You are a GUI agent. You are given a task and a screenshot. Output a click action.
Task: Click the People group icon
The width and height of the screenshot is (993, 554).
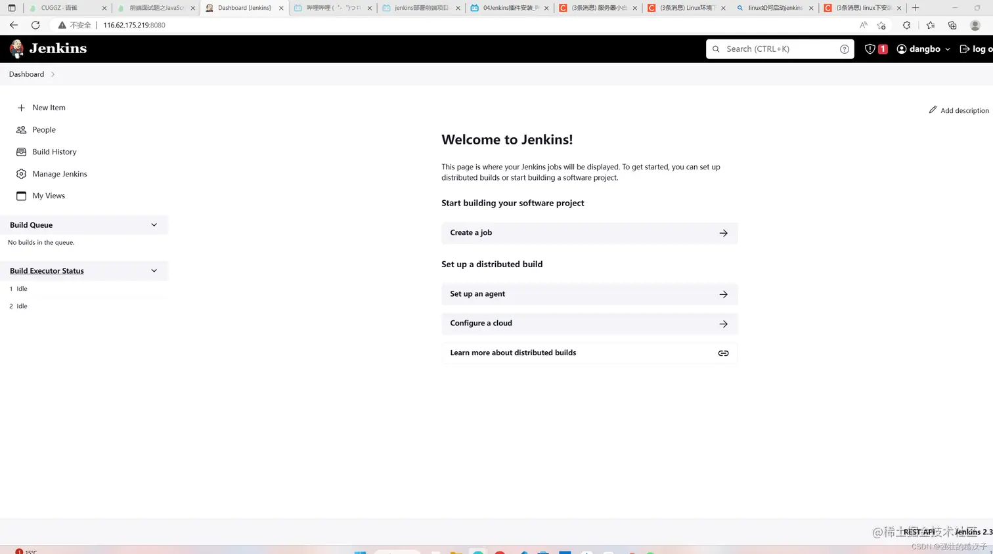[21, 130]
